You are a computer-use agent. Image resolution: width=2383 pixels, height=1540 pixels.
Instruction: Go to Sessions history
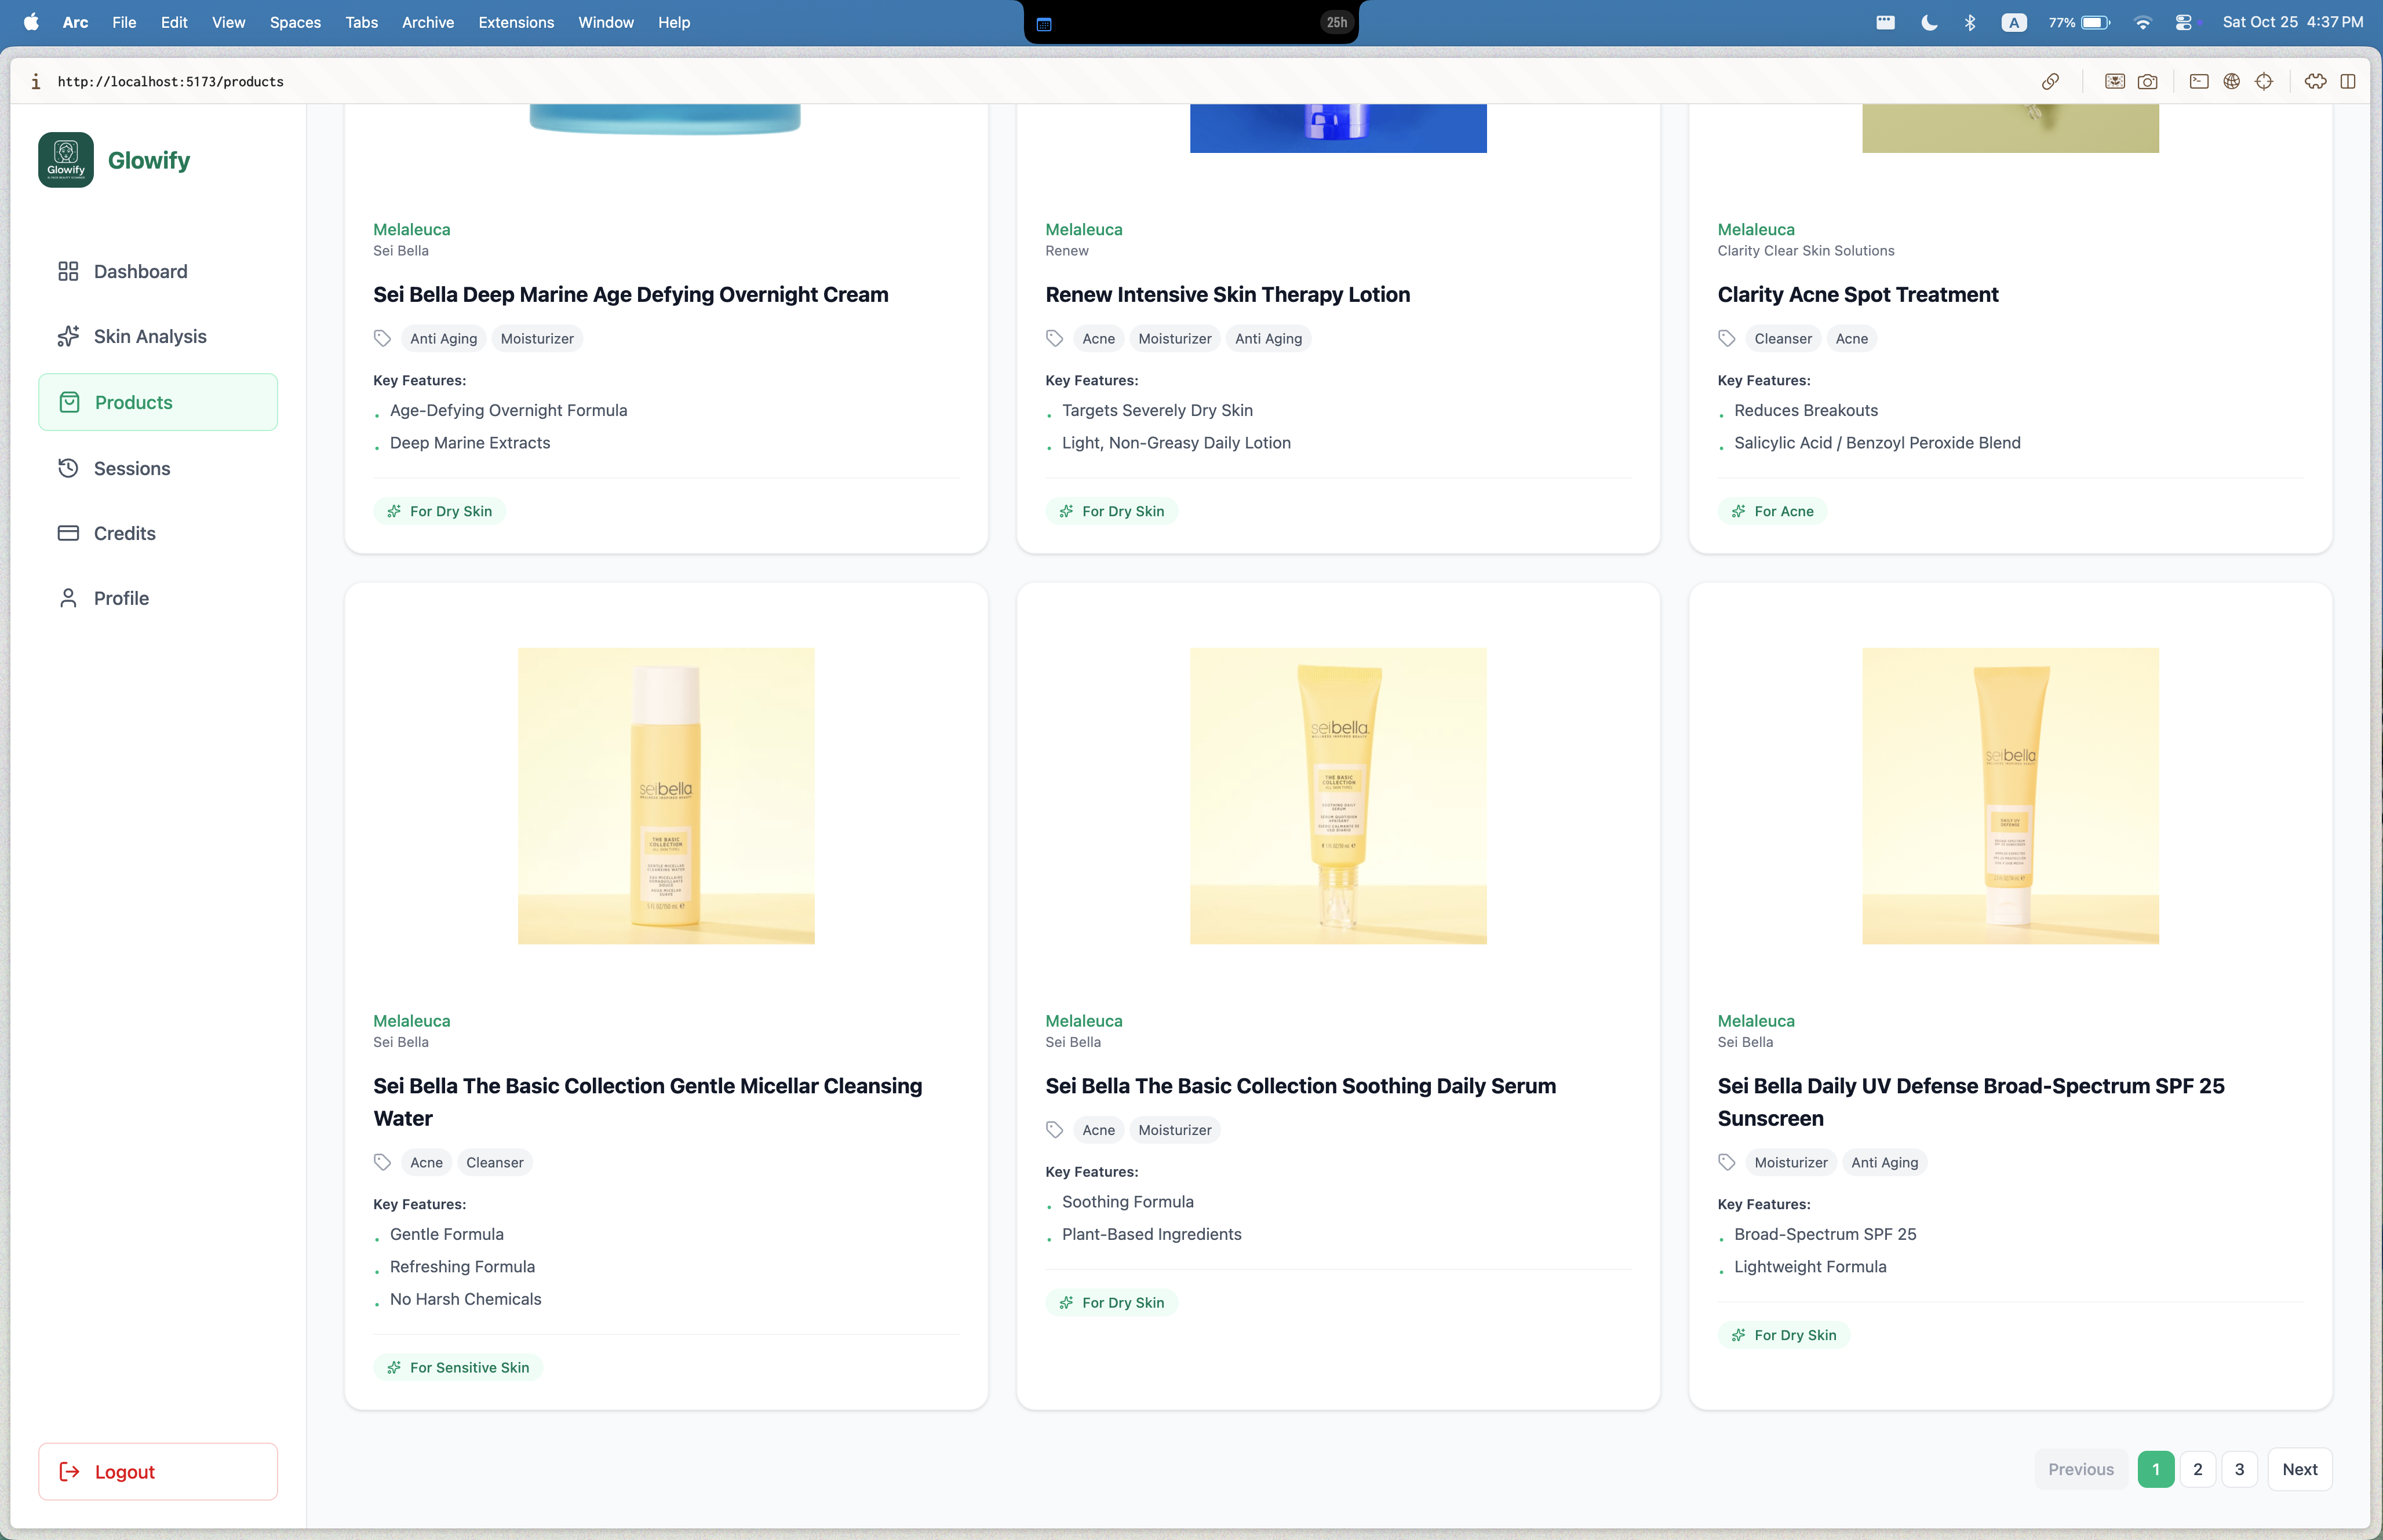[131, 468]
